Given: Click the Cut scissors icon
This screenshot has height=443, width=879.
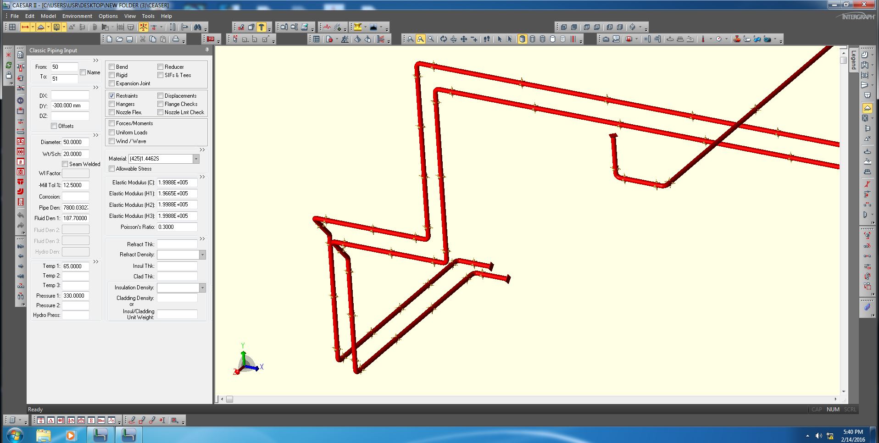Looking at the screenshot, I should (143, 39).
